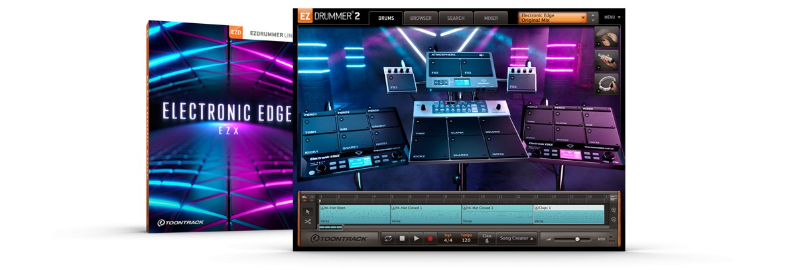Viewport: 796px width, 270px height.
Task: Choose the scissors cut tool
Action: point(308,222)
